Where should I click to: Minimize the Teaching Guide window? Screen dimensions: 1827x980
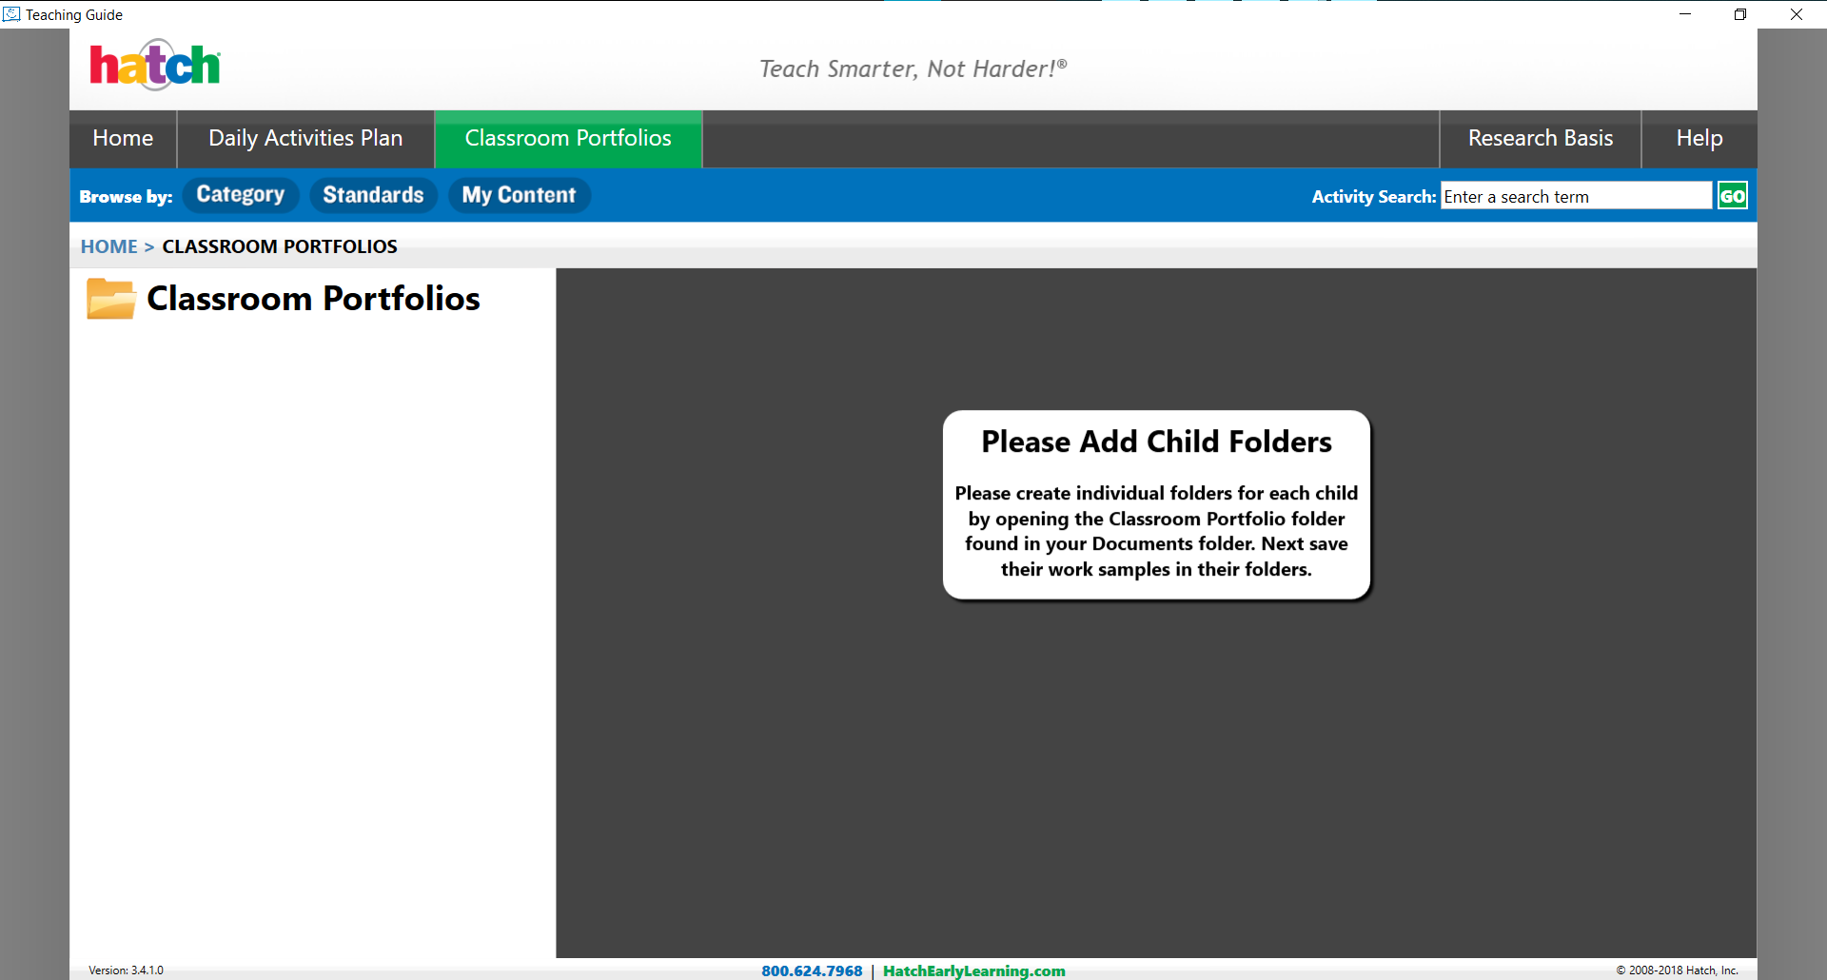(x=1684, y=14)
